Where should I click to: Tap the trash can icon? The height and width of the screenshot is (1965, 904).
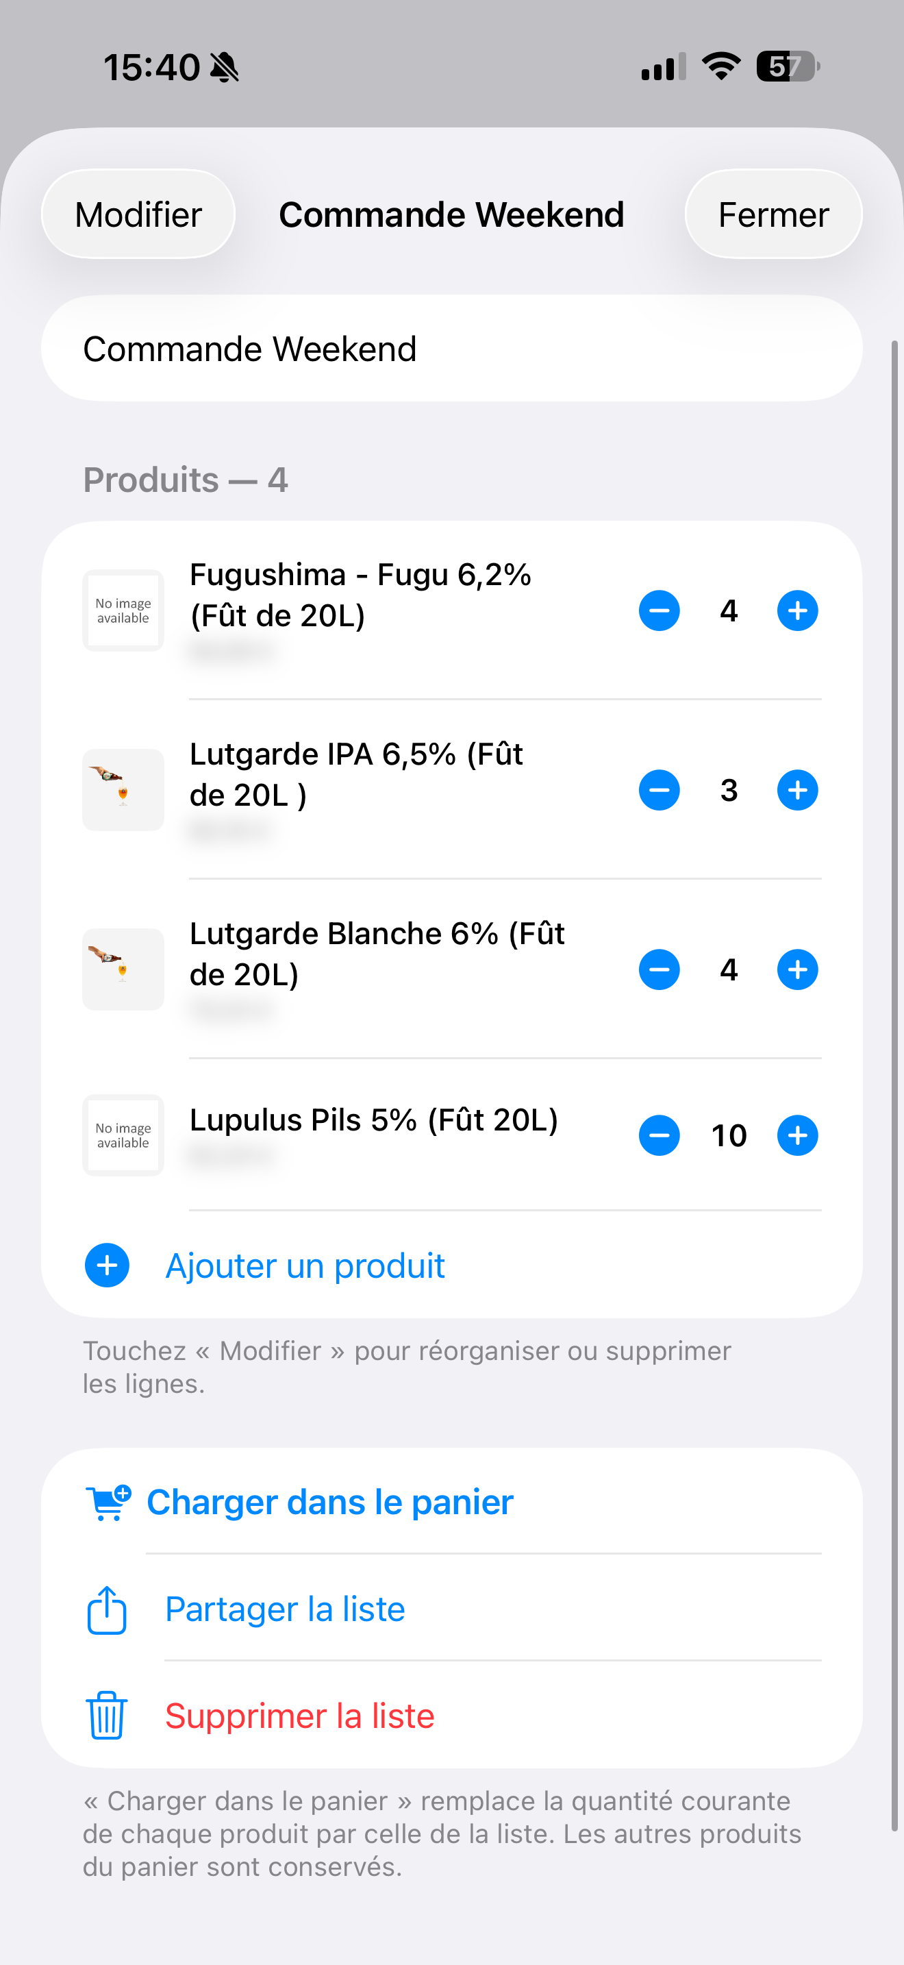click(107, 1716)
